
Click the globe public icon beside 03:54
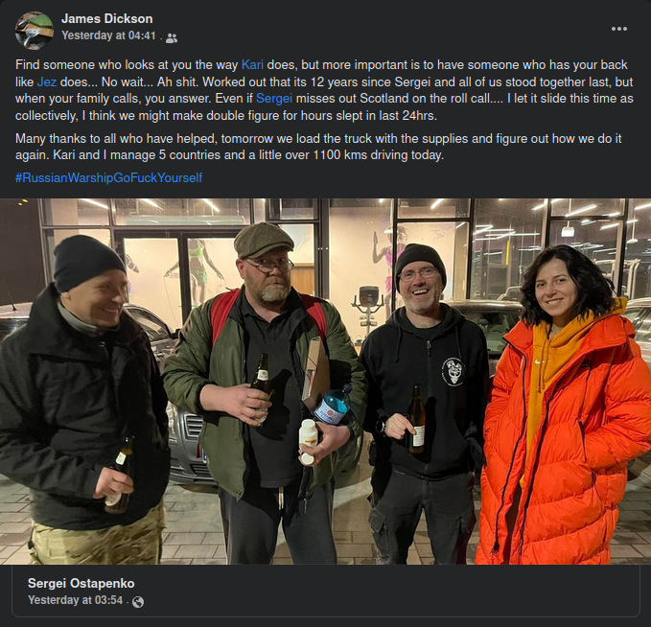(138, 602)
